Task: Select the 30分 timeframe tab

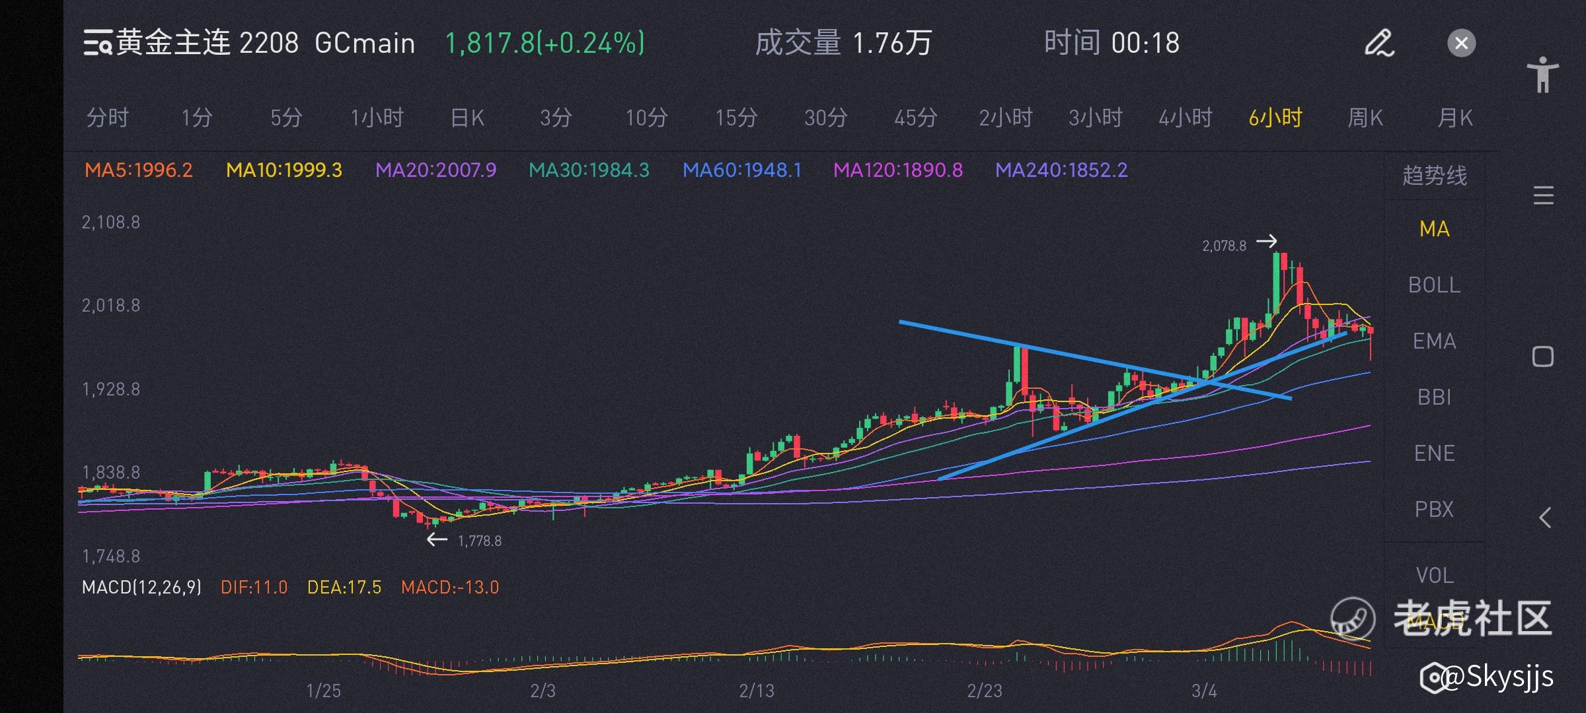Action: (x=826, y=118)
